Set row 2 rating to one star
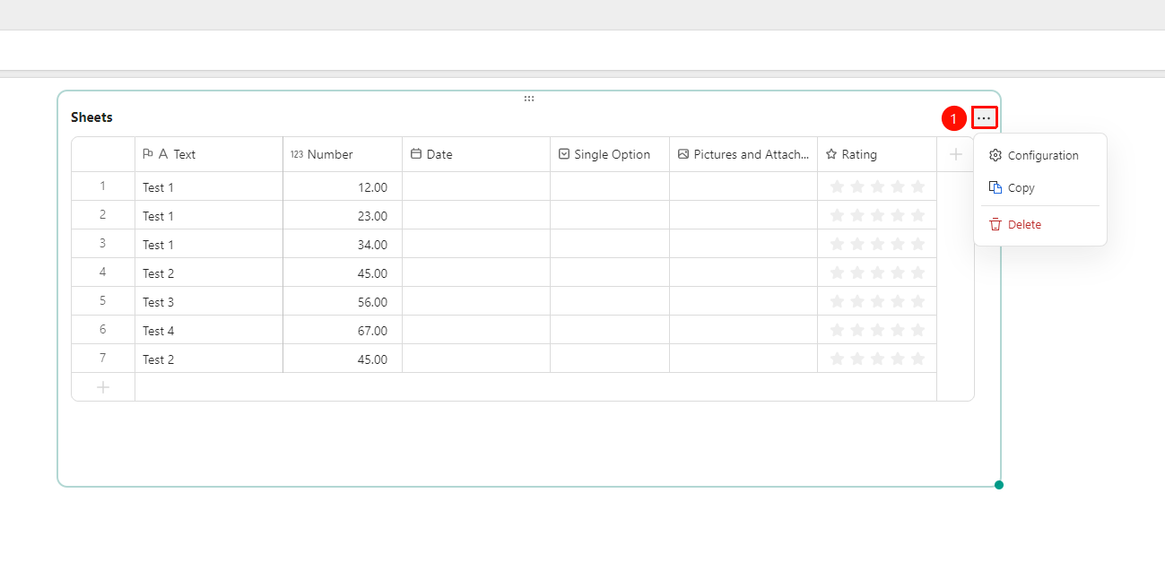The height and width of the screenshot is (571, 1165). (838, 215)
